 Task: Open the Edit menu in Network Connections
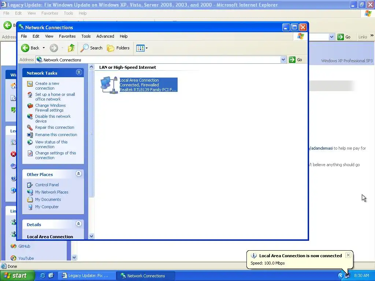point(36,36)
